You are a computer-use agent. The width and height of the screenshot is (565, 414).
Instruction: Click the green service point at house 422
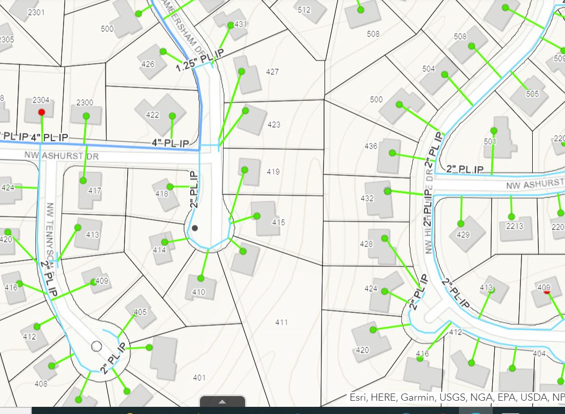pyautogui.click(x=172, y=116)
